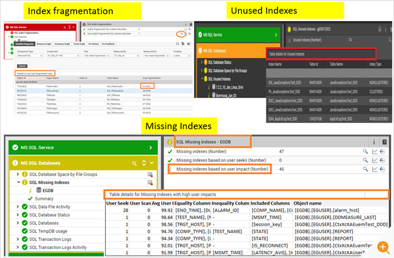Screen dimensions: 394x258
Task: Expand SQL Data File Activity node
Action: tap(17, 207)
